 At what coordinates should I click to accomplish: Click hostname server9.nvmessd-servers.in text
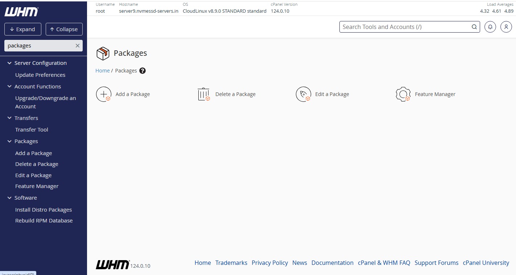point(149,11)
